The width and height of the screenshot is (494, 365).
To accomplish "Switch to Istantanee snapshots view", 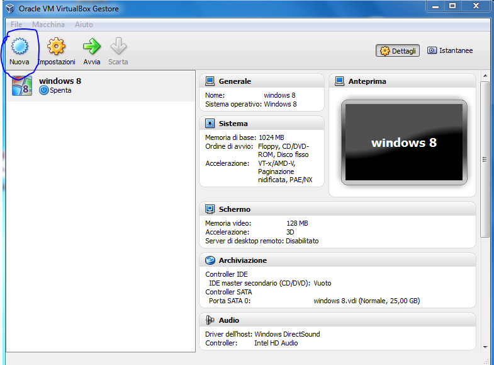I will click(450, 50).
